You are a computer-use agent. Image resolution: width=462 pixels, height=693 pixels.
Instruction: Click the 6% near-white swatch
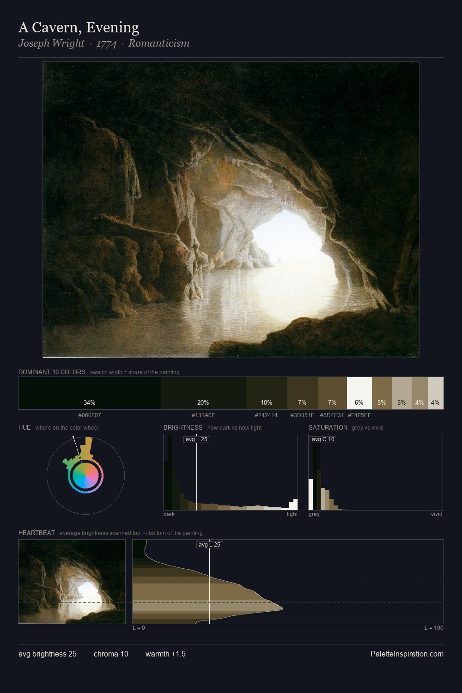[359, 393]
